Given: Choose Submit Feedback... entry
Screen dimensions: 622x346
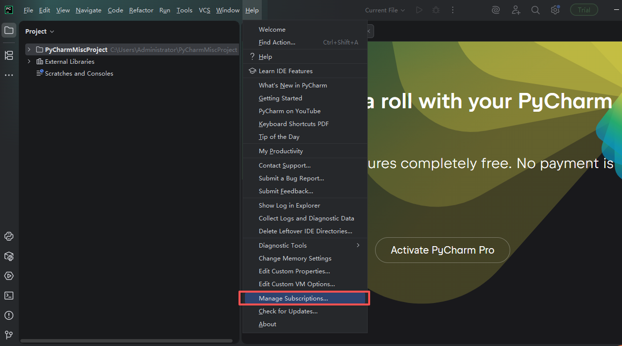Looking at the screenshot, I should click(305, 191).
